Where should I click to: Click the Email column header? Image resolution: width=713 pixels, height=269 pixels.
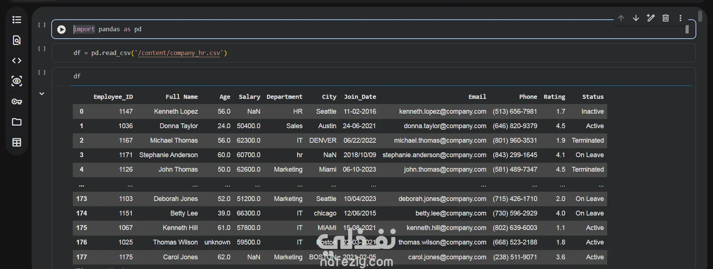point(477,97)
